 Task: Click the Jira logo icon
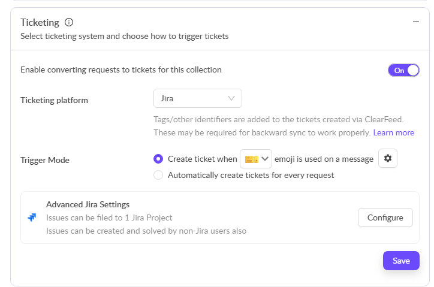[x=32, y=217]
